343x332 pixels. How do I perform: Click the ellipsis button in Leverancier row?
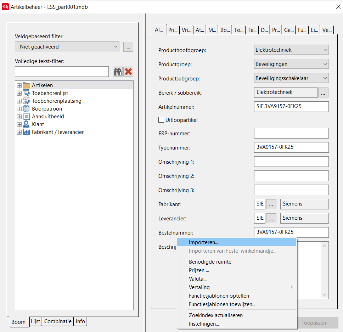[271, 218]
